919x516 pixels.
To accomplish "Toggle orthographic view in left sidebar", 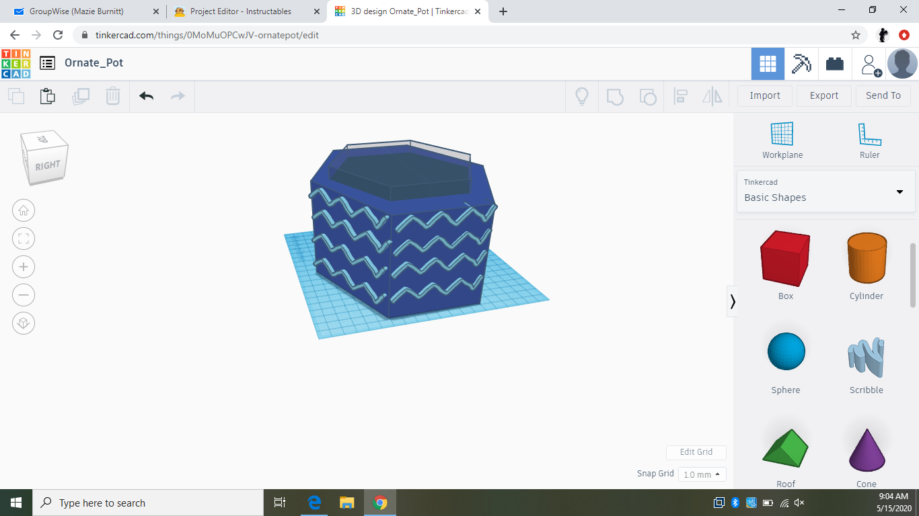I will tap(24, 323).
